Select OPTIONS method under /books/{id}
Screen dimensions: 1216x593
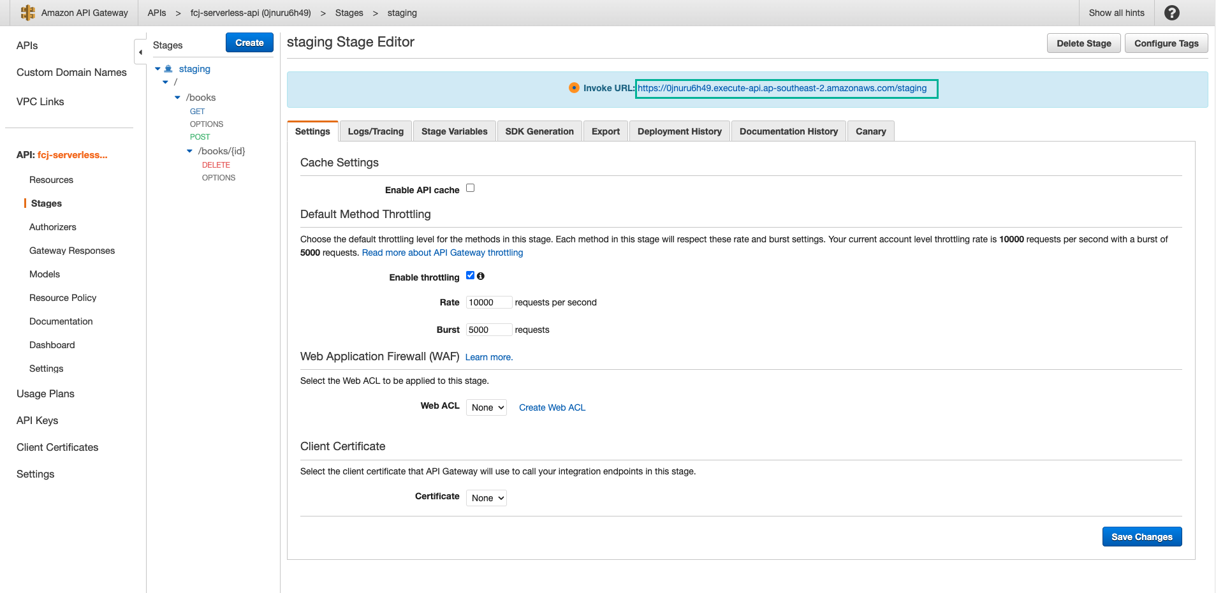pyautogui.click(x=219, y=178)
